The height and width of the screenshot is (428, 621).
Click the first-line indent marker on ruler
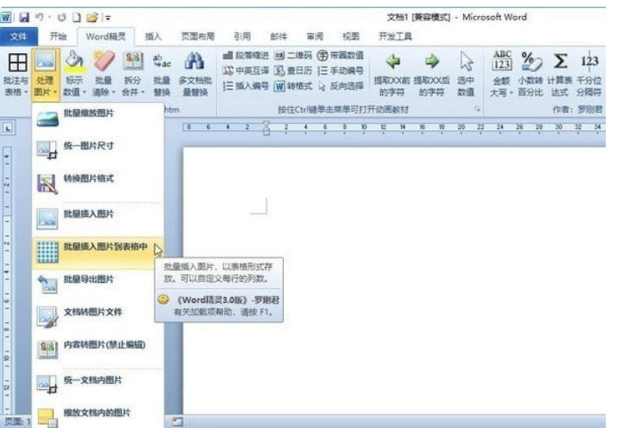coord(266,124)
